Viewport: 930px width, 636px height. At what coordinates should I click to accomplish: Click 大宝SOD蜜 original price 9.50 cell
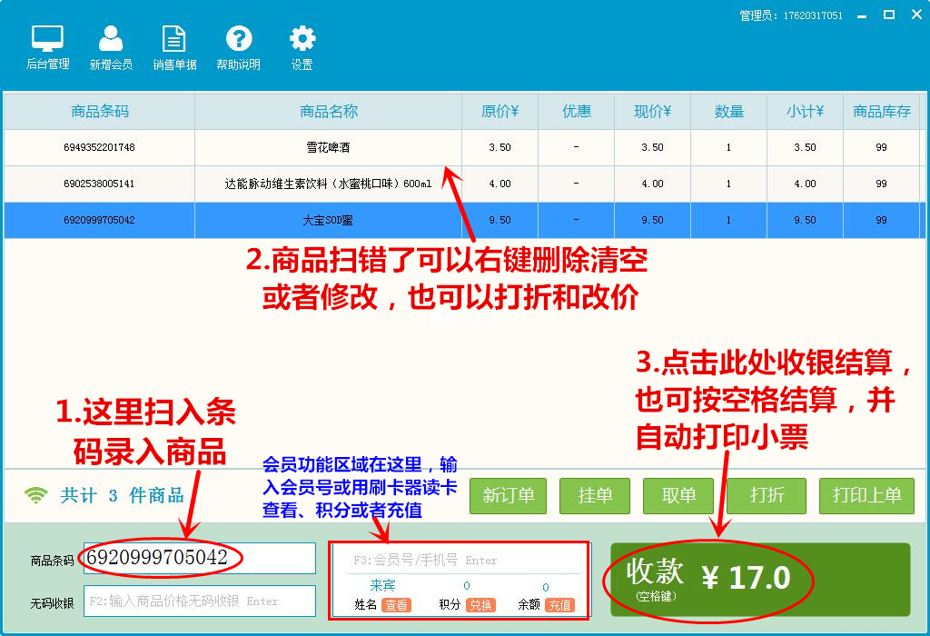click(500, 220)
